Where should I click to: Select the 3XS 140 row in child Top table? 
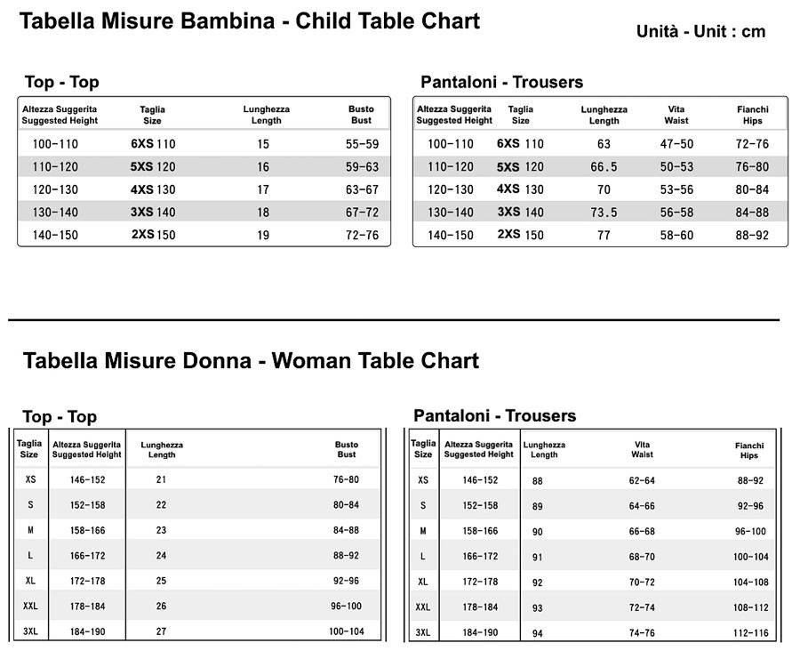click(204, 212)
